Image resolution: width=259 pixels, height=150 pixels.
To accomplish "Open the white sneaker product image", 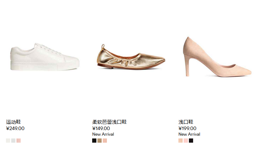I will [x=45, y=57].
